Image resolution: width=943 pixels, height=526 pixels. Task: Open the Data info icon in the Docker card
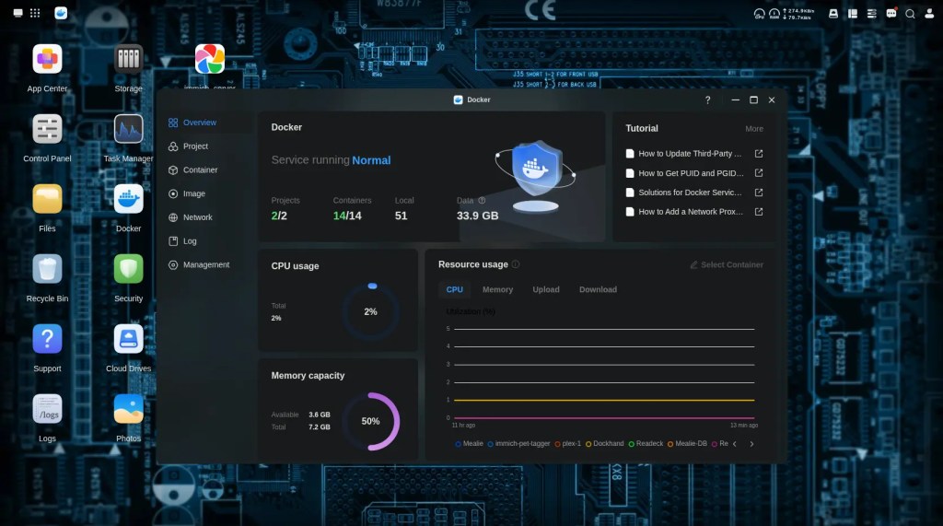(x=482, y=201)
